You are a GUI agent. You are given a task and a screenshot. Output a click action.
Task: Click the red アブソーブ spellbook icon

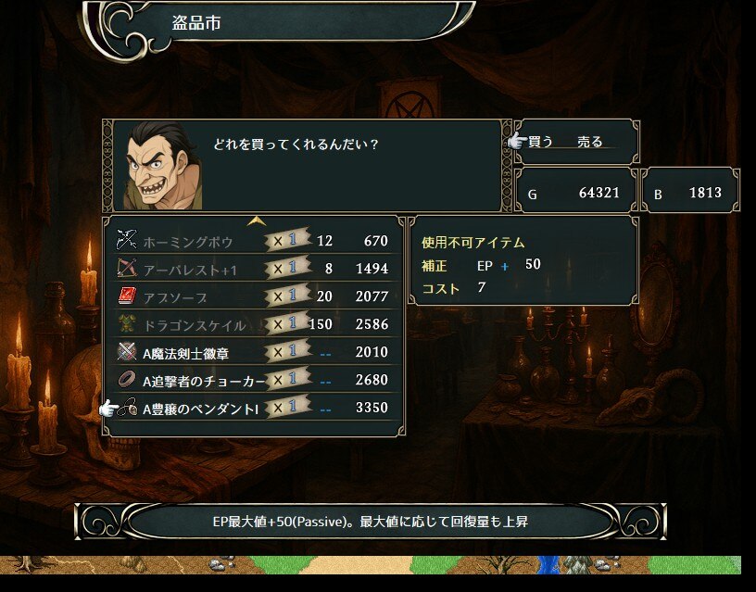(x=126, y=296)
